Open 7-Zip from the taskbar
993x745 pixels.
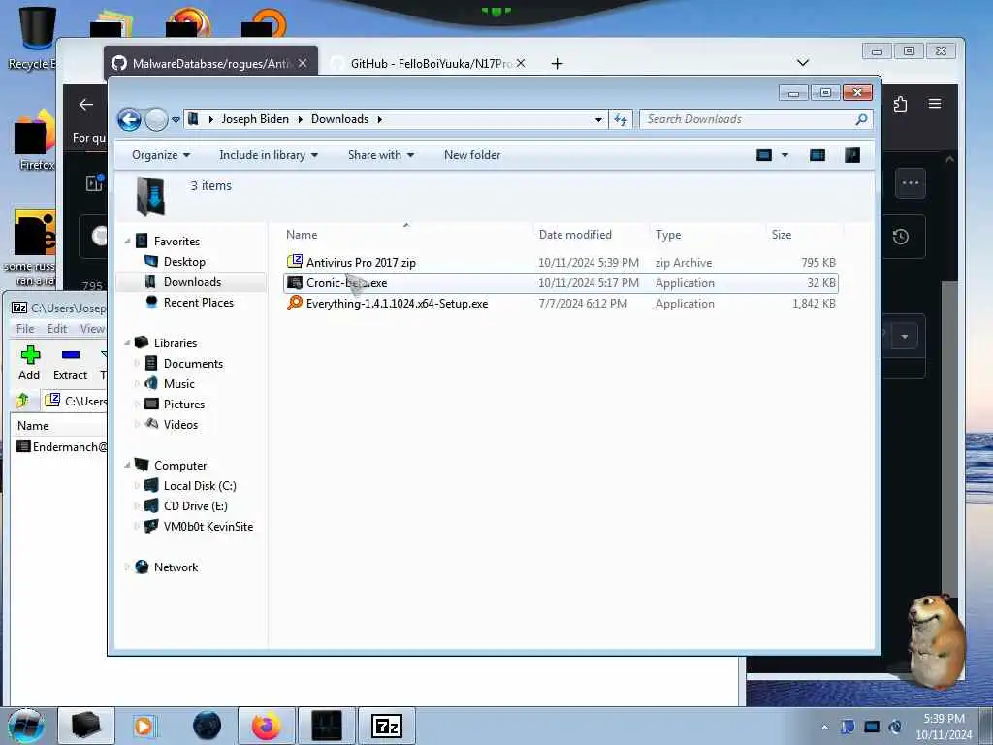pyautogui.click(x=387, y=726)
